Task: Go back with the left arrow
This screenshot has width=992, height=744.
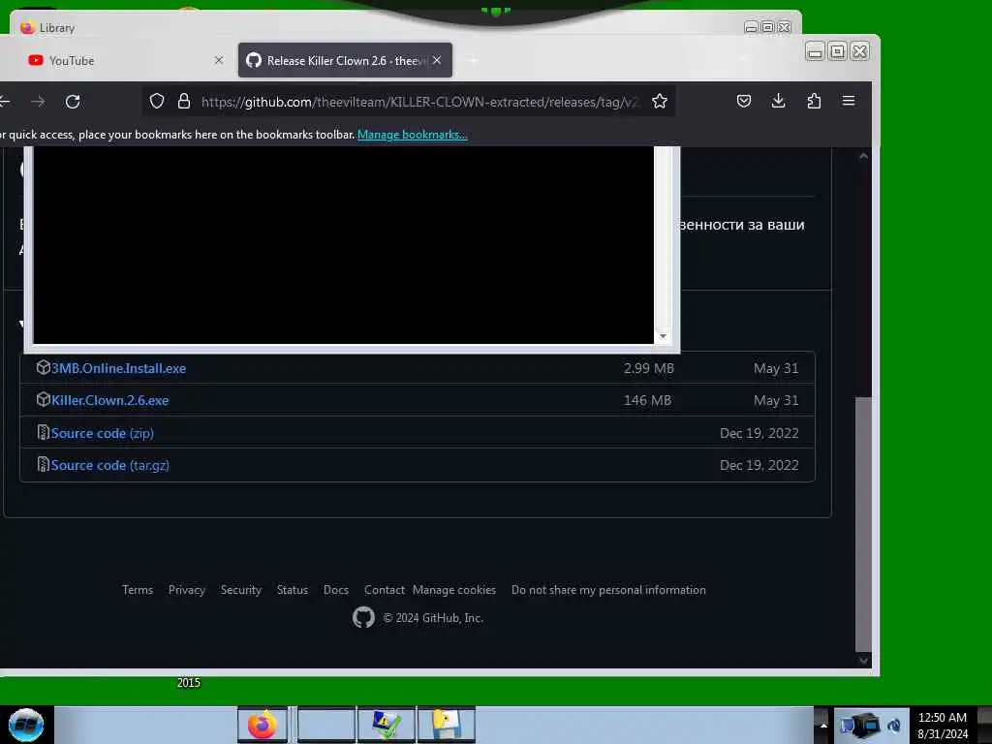Action: click(5, 101)
